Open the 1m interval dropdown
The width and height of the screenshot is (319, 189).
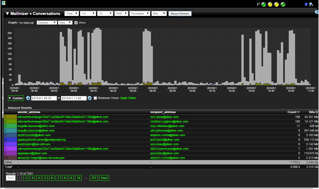click(88, 14)
